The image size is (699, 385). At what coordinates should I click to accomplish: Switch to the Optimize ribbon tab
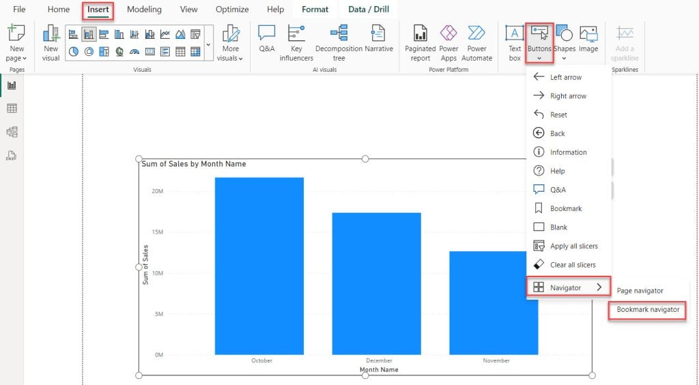232,10
